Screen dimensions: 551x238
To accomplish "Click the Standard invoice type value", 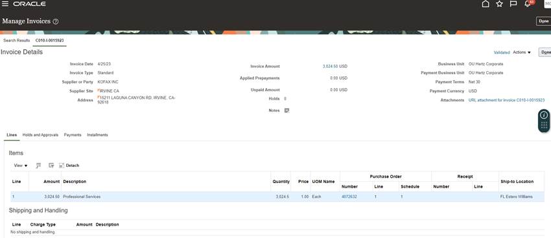I will tap(106, 73).
